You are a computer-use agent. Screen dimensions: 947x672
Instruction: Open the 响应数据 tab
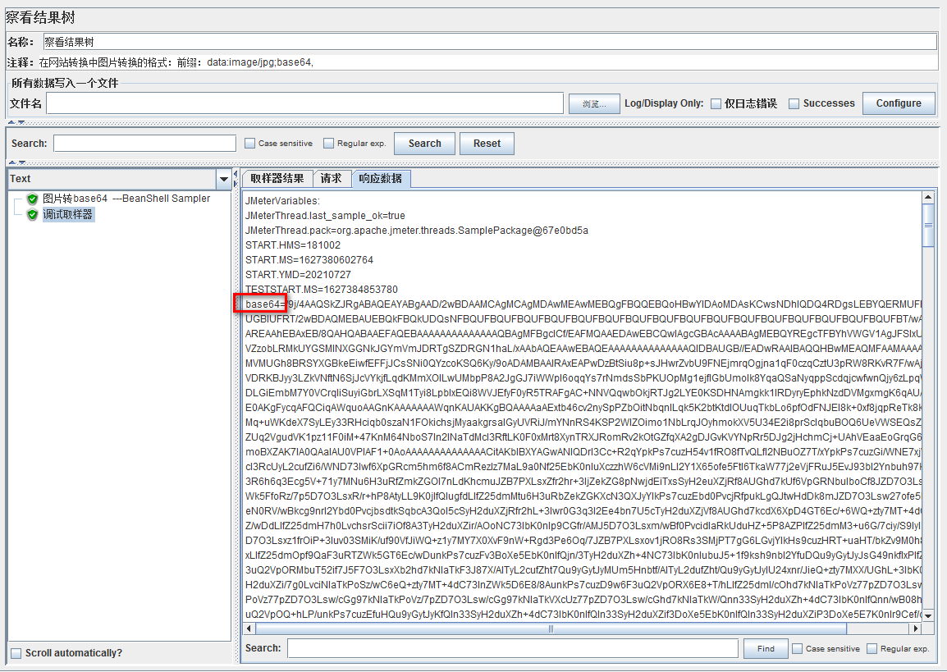pyautogui.click(x=381, y=179)
